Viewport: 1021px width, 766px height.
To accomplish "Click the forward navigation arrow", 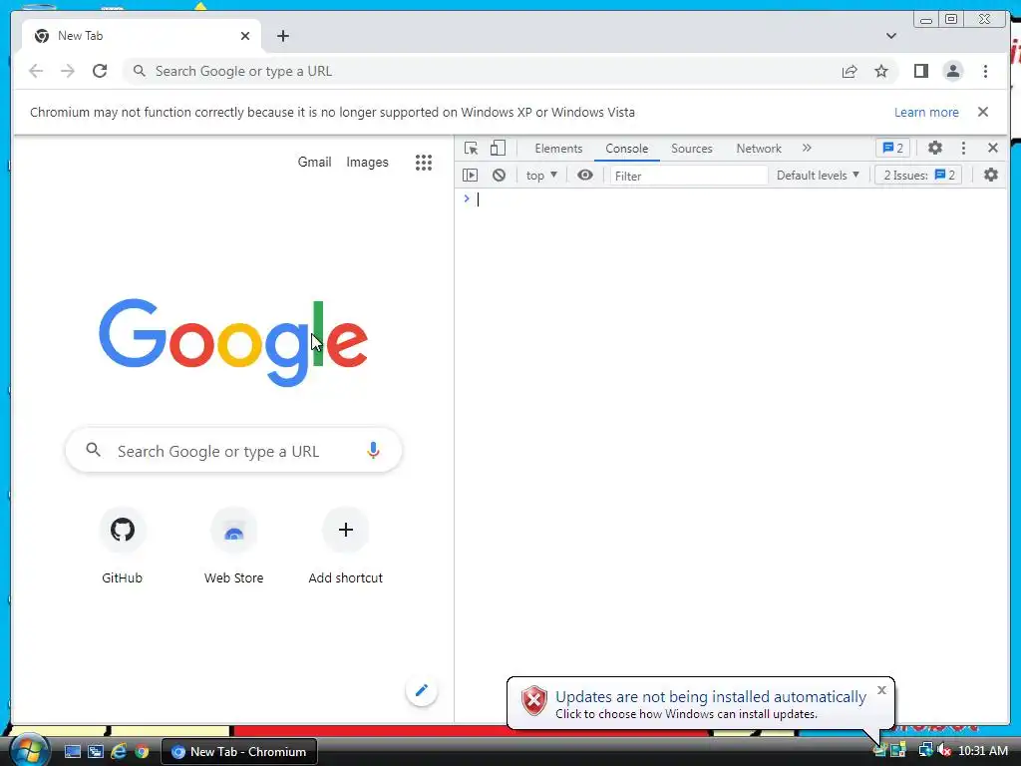I will [x=68, y=71].
